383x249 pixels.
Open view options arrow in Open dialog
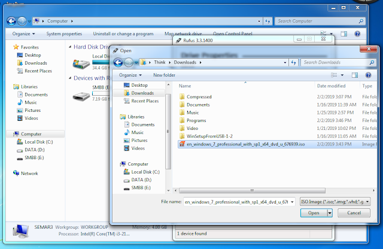tap(342, 75)
